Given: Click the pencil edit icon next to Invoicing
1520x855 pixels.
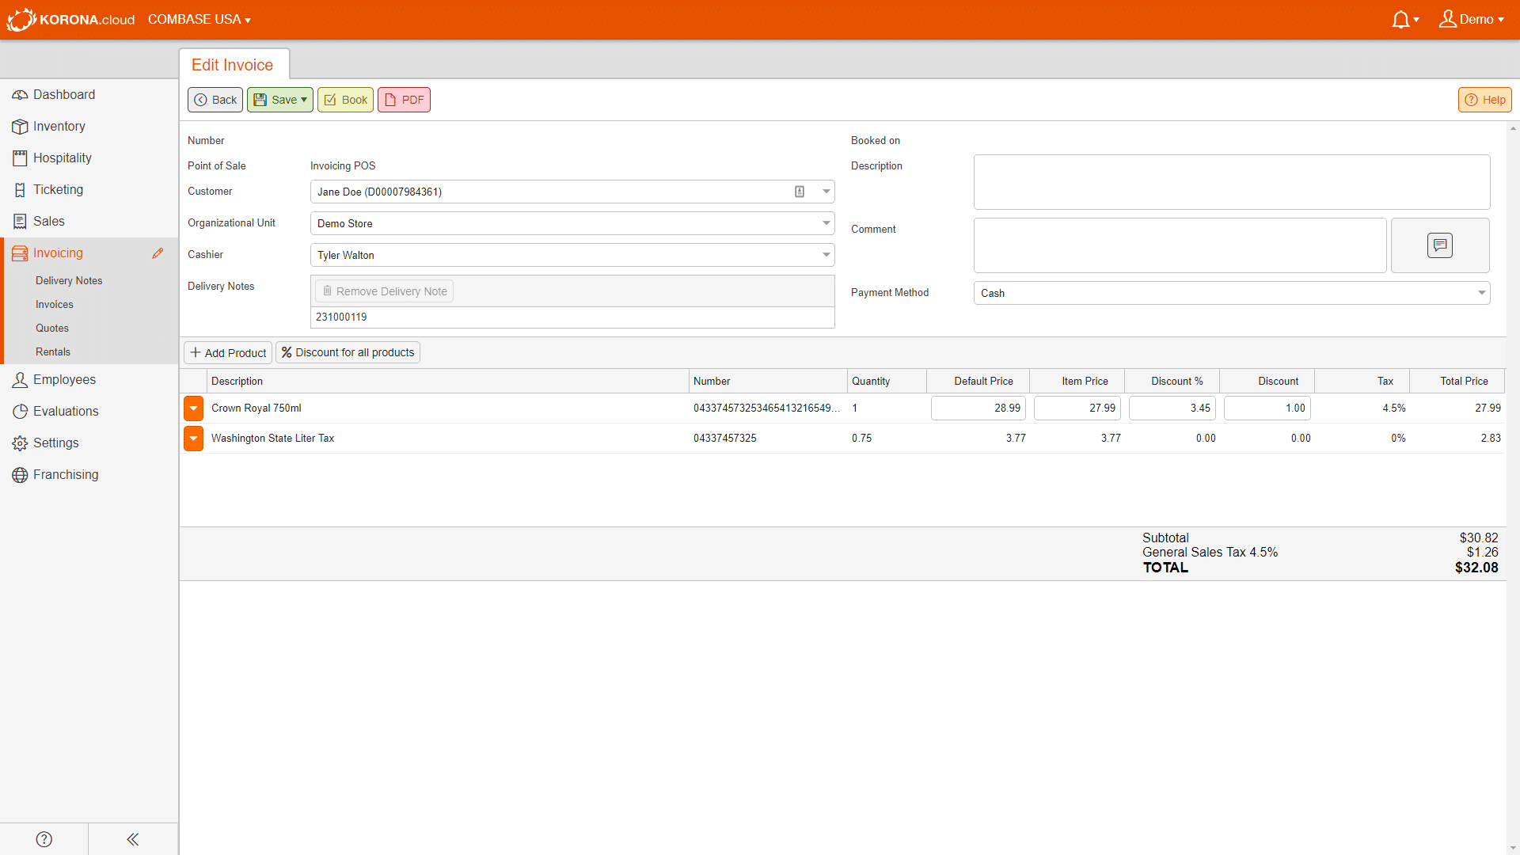Looking at the screenshot, I should point(158,253).
